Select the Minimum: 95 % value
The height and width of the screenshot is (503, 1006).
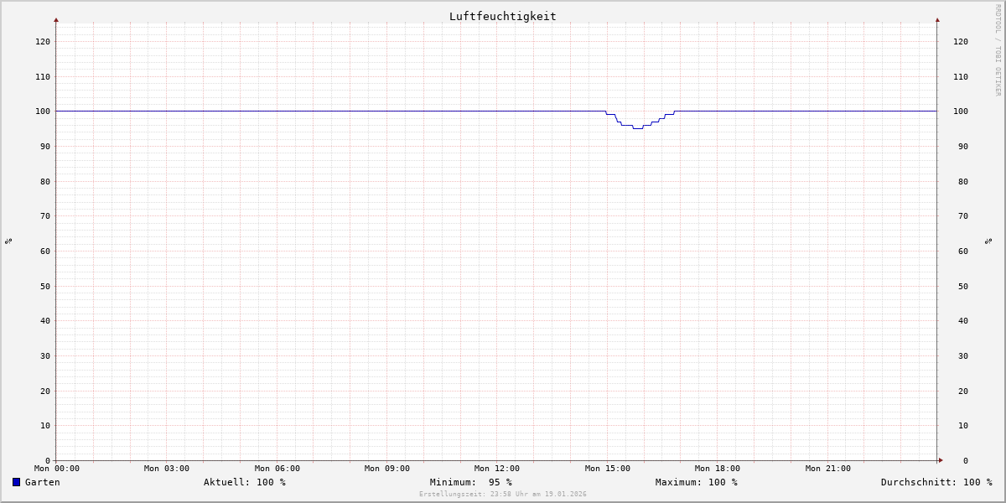coord(471,482)
